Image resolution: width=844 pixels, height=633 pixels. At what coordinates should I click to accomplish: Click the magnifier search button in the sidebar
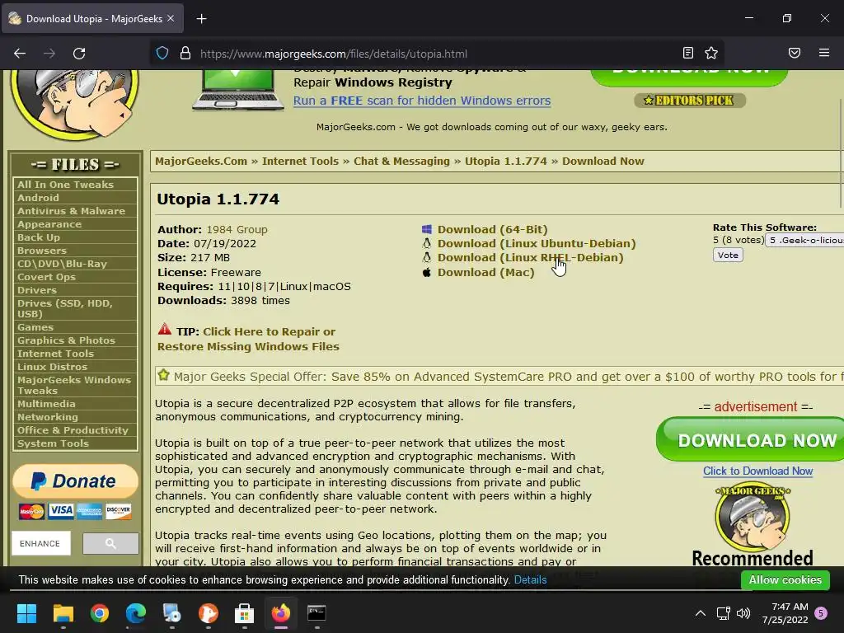click(110, 543)
